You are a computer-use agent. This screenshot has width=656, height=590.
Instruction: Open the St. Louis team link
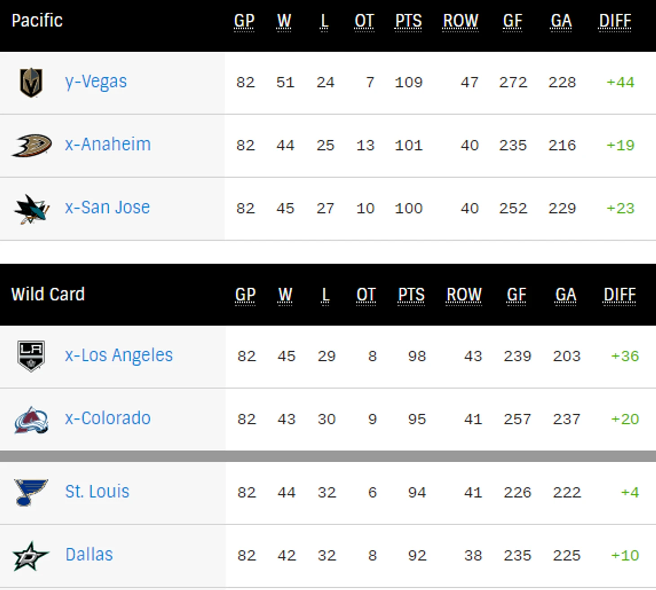97,492
